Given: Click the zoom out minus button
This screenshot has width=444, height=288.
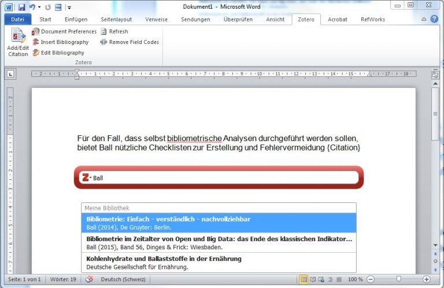Looking at the screenshot, I should tap(371, 279).
